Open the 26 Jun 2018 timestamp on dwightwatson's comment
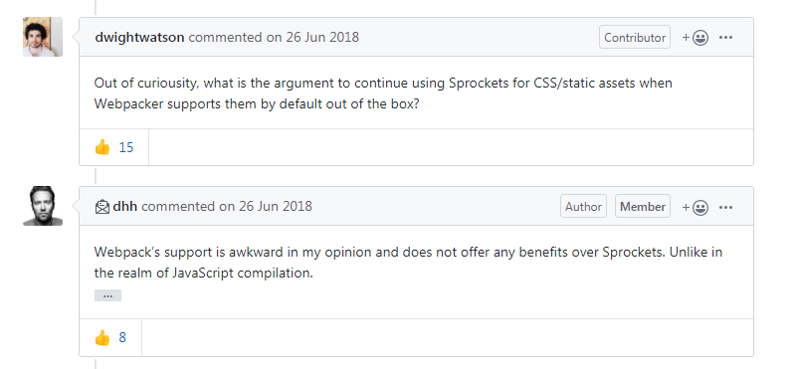The image size is (799, 369). pos(312,37)
